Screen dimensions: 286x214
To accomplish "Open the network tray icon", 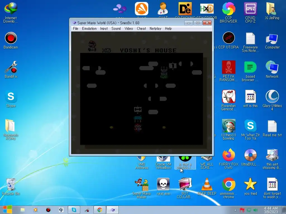I will pyautogui.click(x=249, y=210).
